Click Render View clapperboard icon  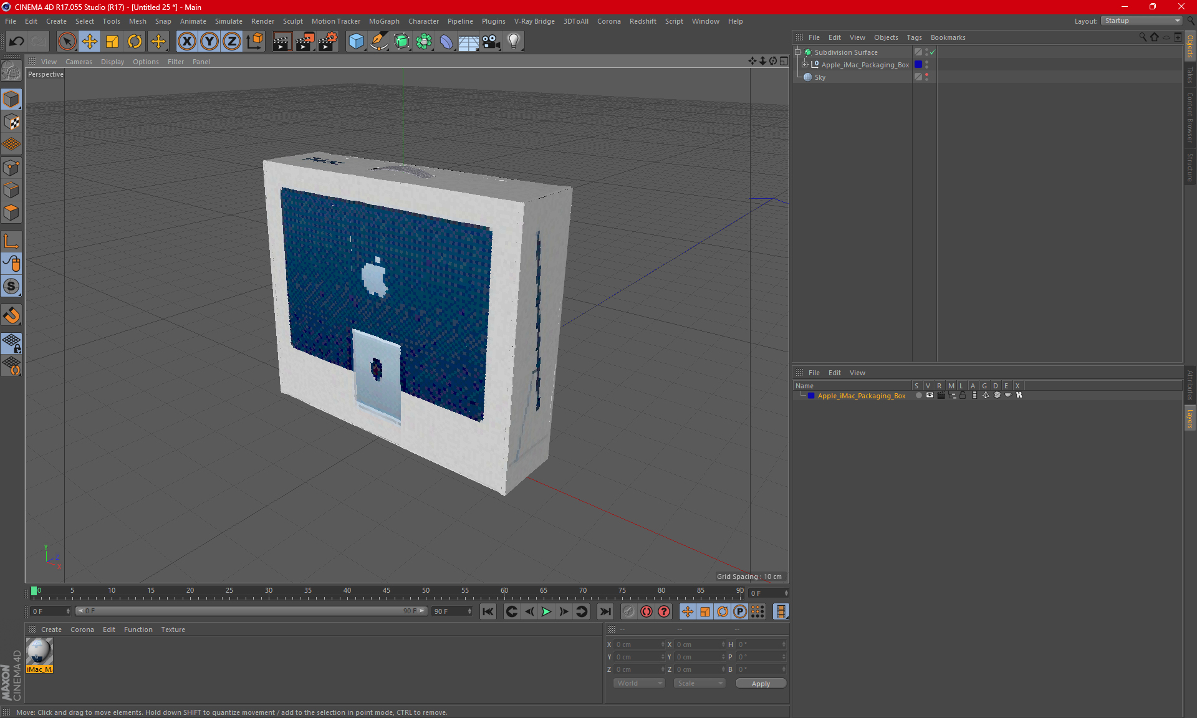282,42
